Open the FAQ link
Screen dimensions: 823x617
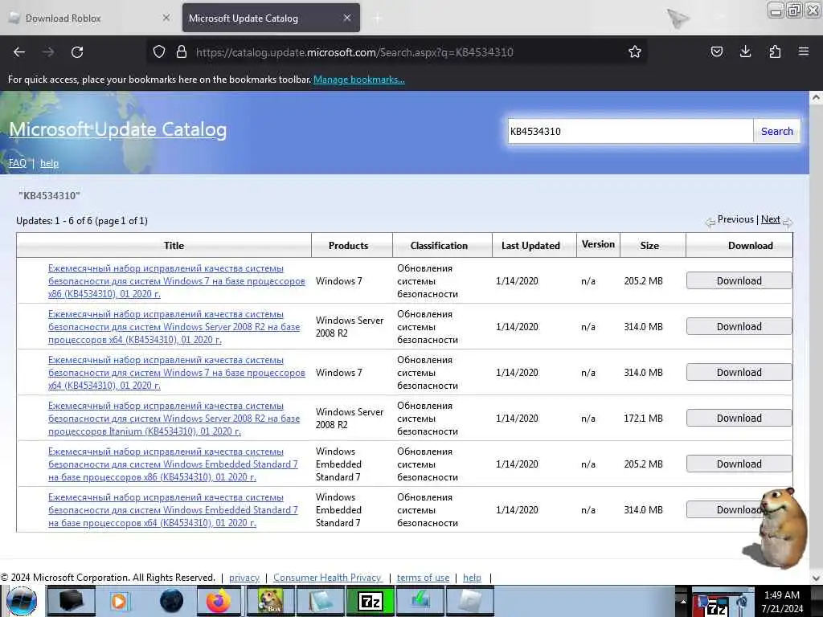tap(18, 163)
